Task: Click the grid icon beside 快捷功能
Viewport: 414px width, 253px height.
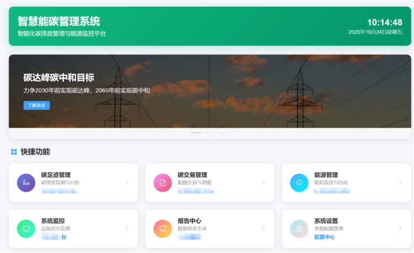Action: point(14,152)
